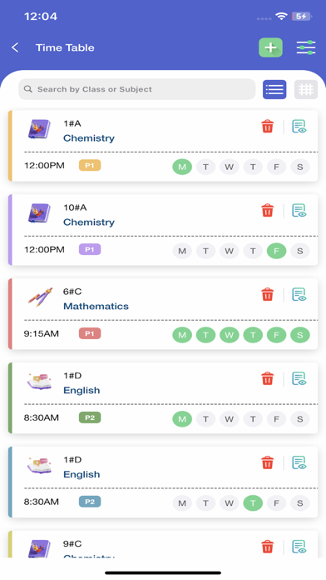This screenshot has height=580, width=326.
Task: Toggle Friday on the 10#A Chemistry card
Action: click(277, 251)
